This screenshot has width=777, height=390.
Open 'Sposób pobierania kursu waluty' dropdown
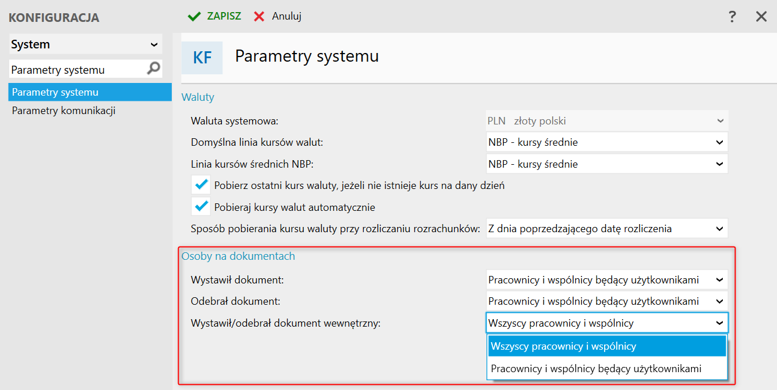pyautogui.click(x=719, y=229)
